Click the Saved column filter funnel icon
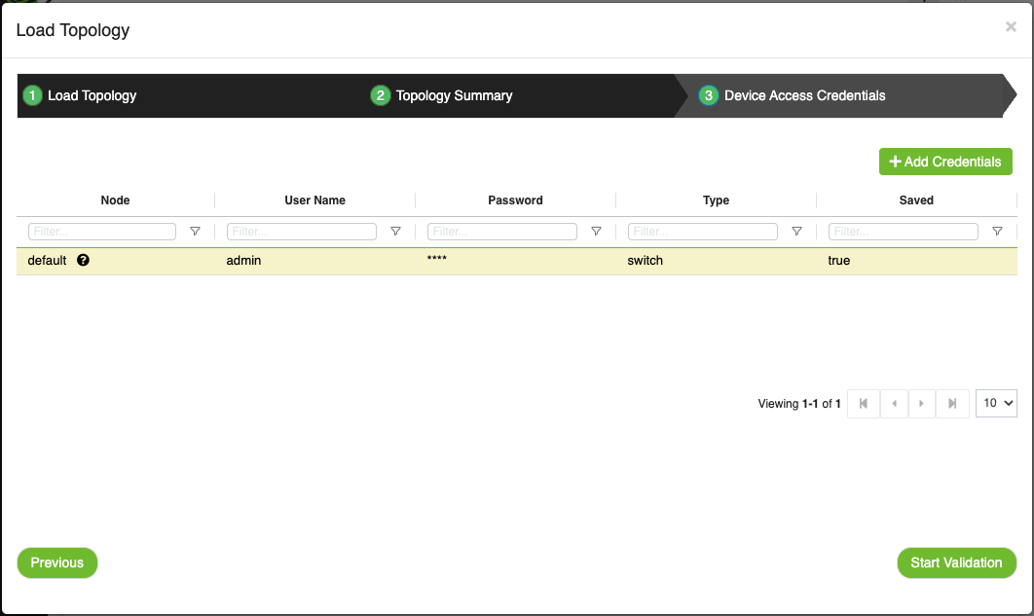 coord(997,232)
